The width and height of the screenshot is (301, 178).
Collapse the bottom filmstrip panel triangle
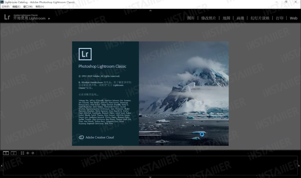(x=151, y=177)
